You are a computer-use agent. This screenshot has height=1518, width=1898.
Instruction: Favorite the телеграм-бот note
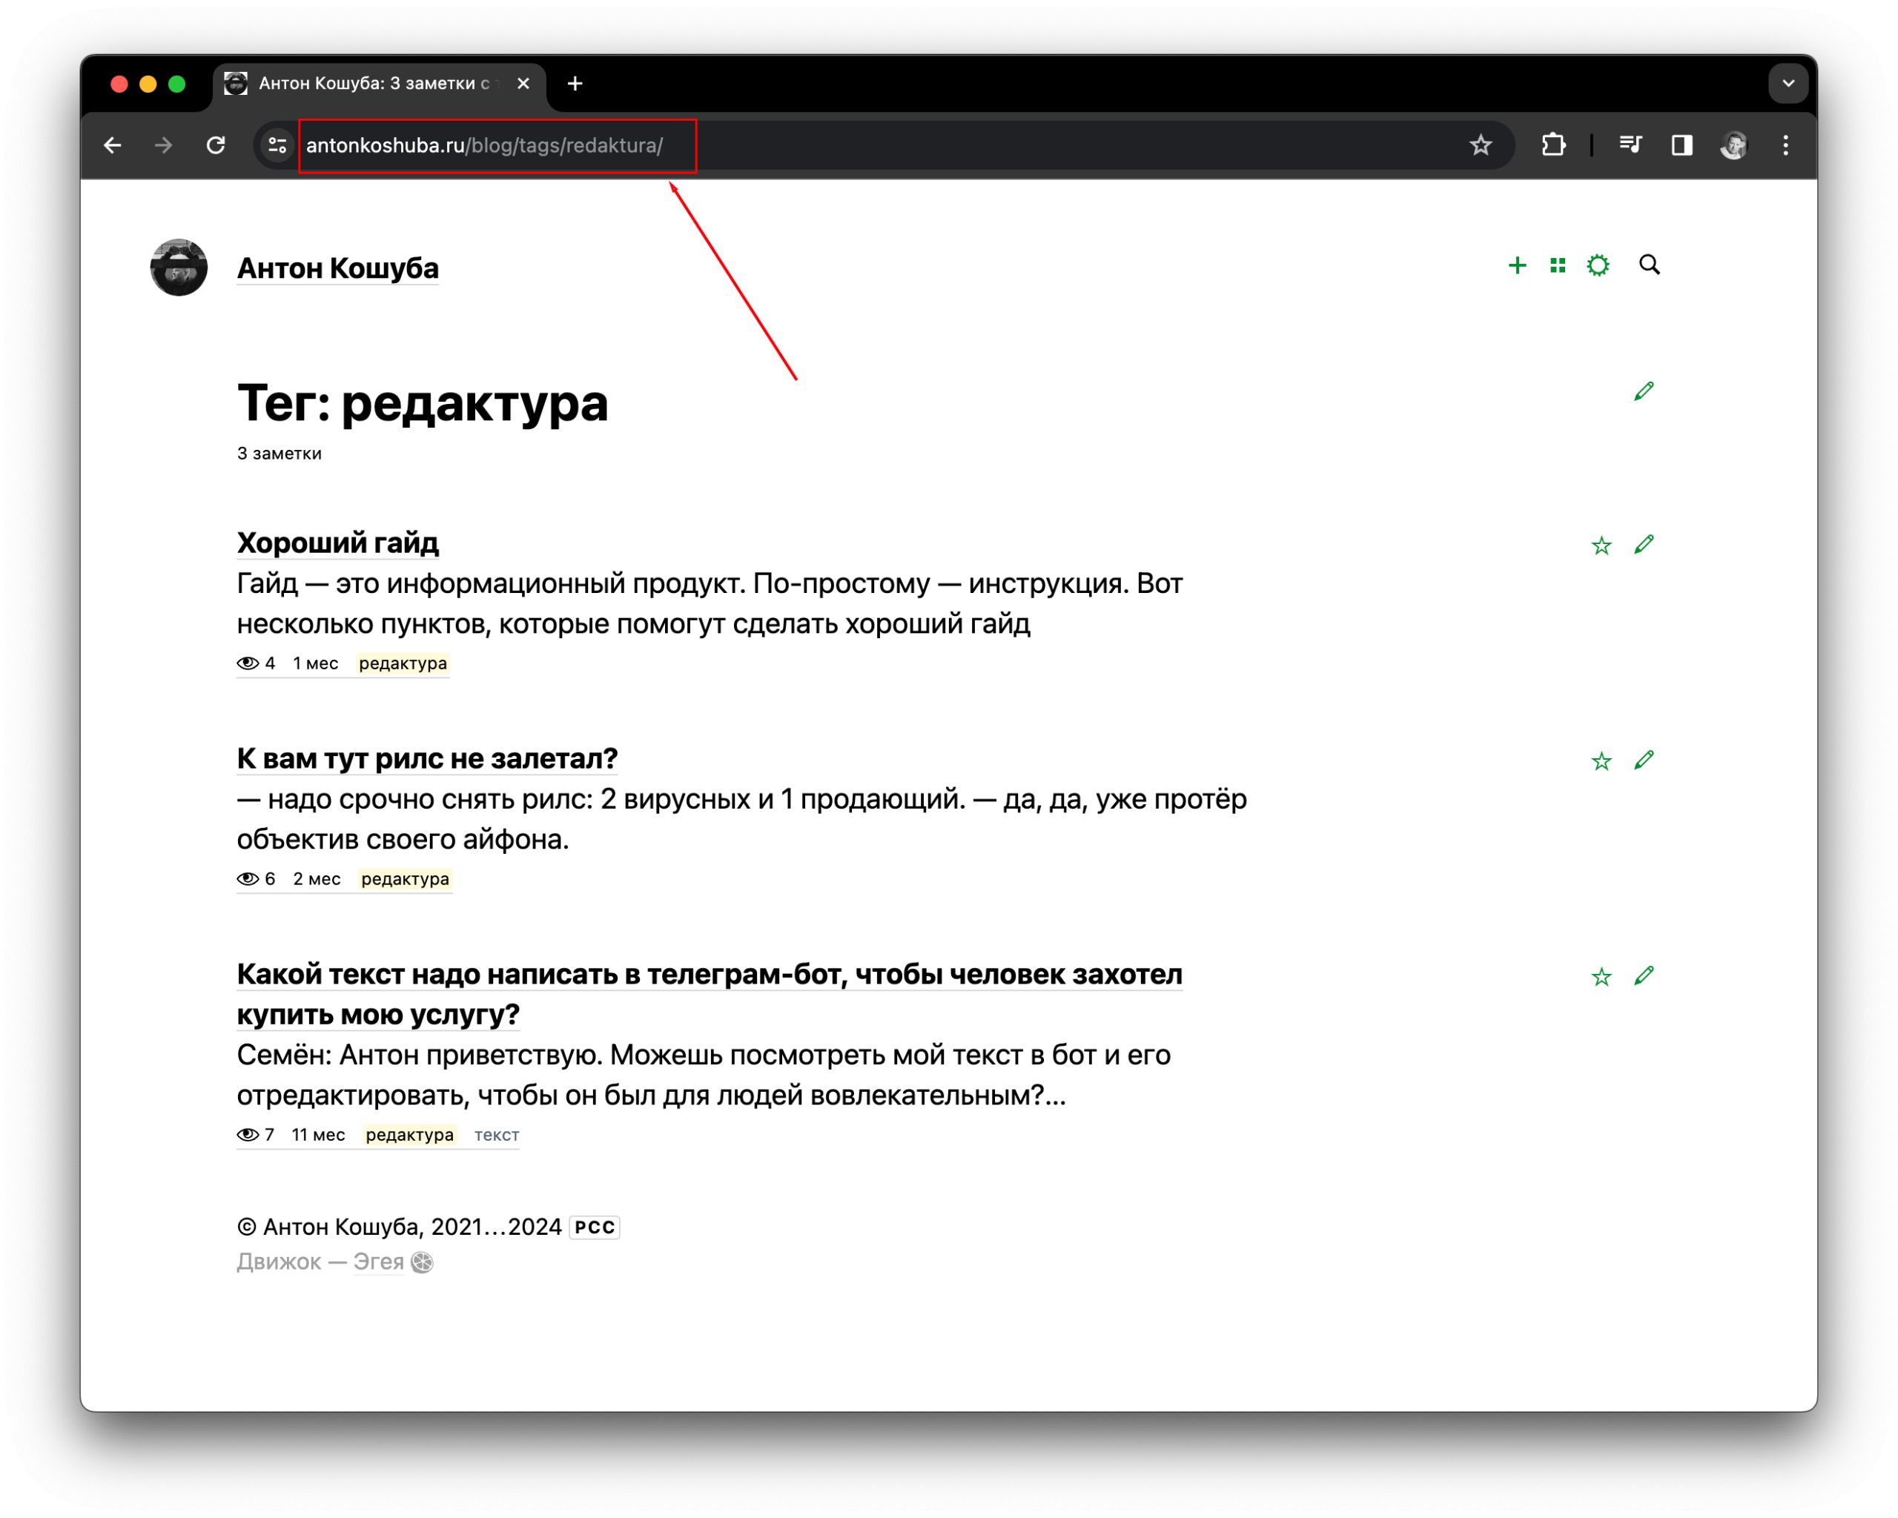click(x=1601, y=977)
